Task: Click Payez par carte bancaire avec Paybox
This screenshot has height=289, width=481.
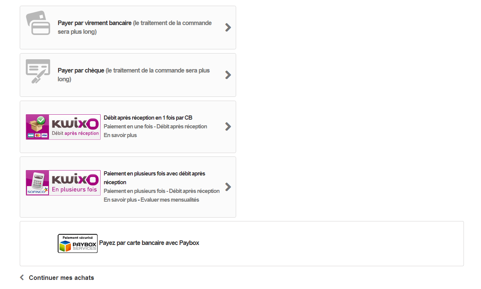Action: [x=149, y=243]
